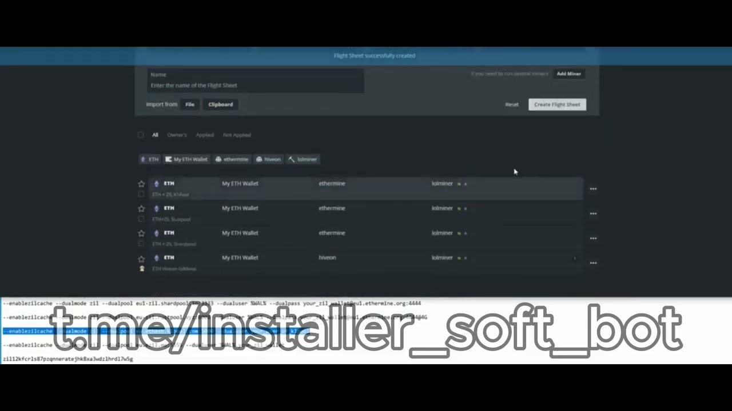Click the zil1 wallet address line in the editor
The height and width of the screenshot is (411, 732).
67,359
